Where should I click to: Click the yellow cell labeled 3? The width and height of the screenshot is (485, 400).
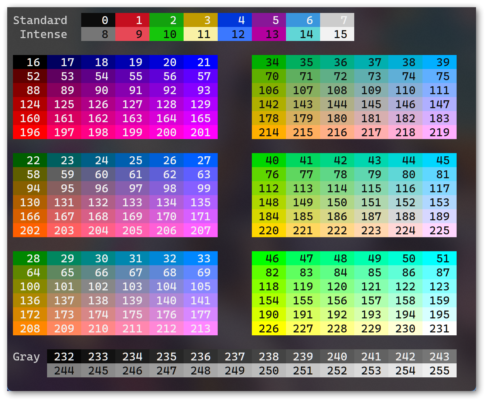tap(200, 20)
